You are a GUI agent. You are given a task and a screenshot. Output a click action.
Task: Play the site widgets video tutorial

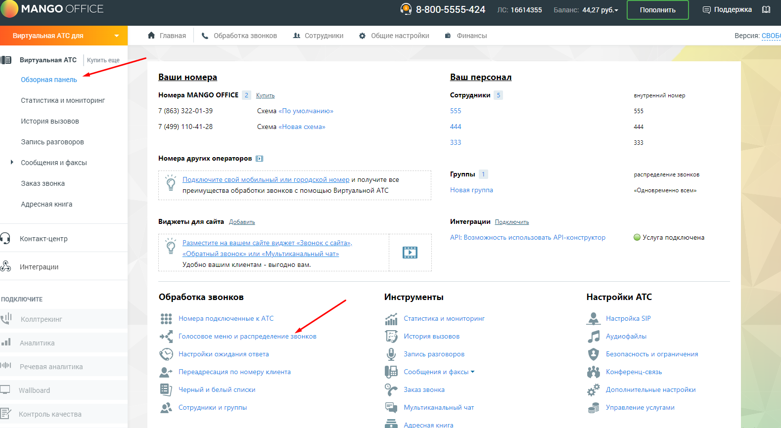(410, 253)
